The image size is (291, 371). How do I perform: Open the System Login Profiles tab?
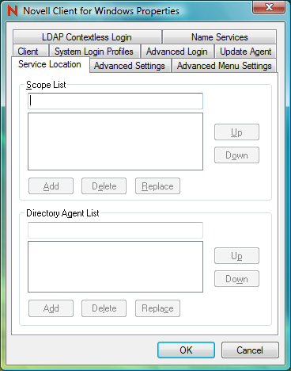coord(94,51)
